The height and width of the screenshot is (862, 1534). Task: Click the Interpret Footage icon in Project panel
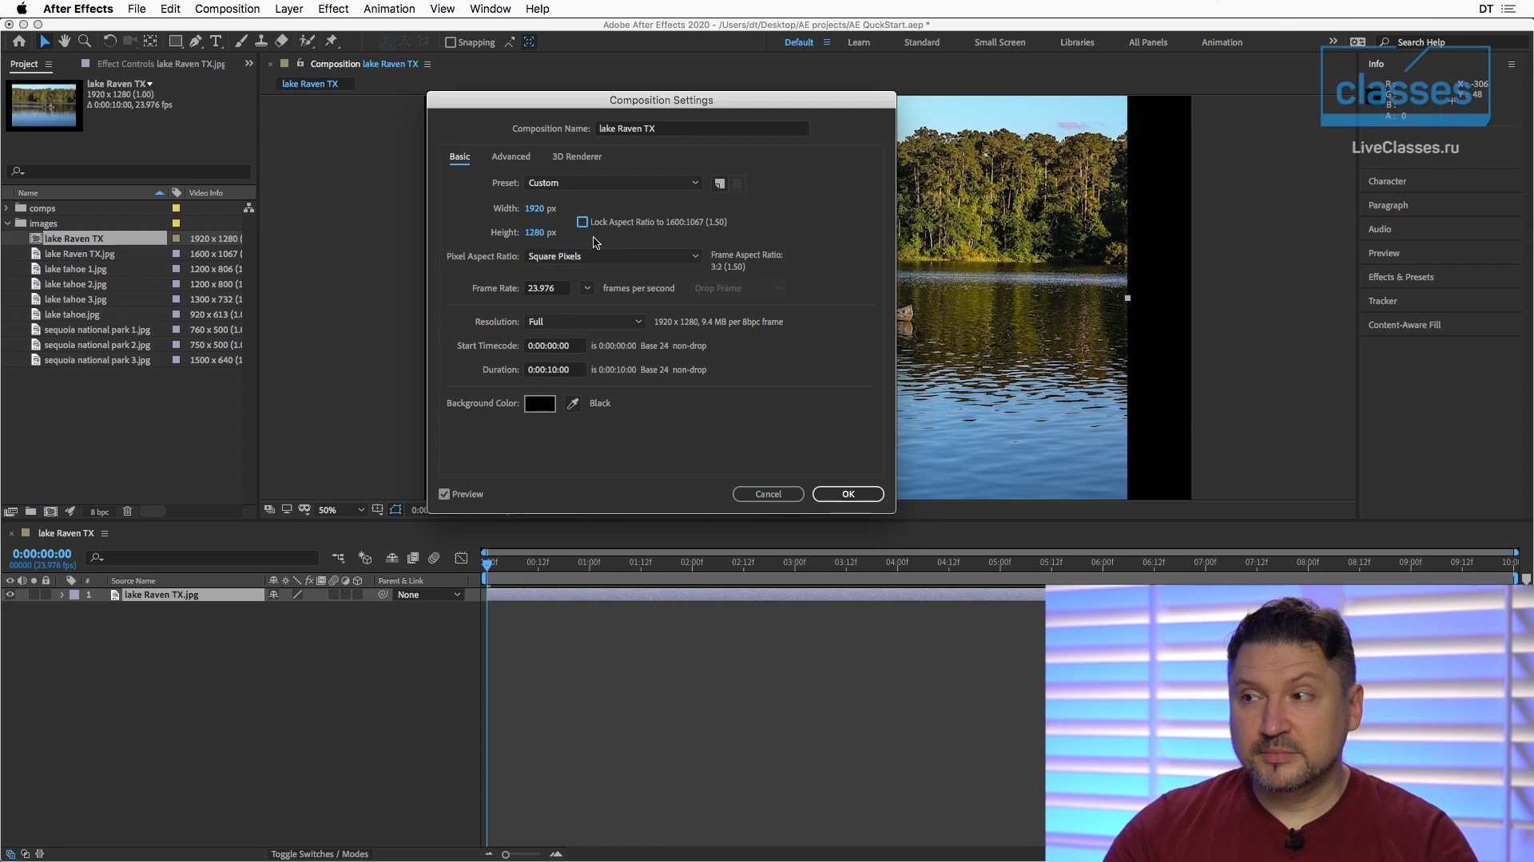click(x=11, y=512)
